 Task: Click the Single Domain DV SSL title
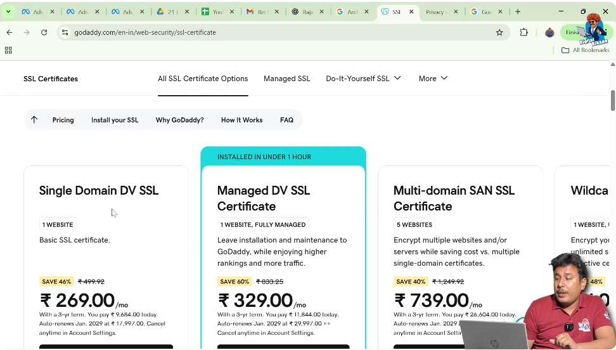pos(99,190)
